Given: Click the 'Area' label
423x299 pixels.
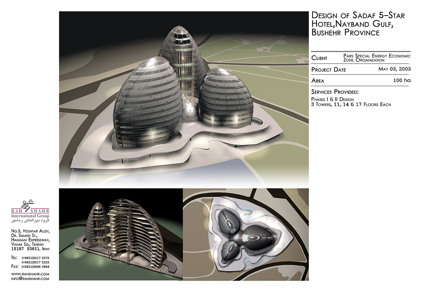Looking at the screenshot, I should (318, 81).
